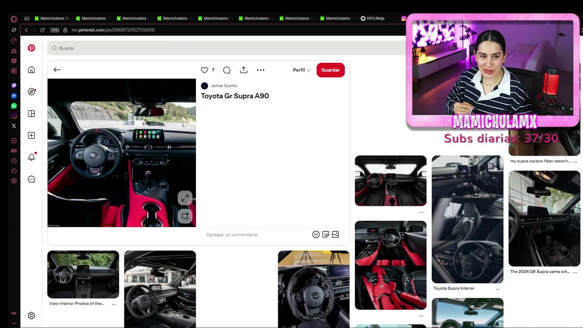
Task: Click caption 'my supra carbon fiber steerin...'
Action: tap(540, 161)
